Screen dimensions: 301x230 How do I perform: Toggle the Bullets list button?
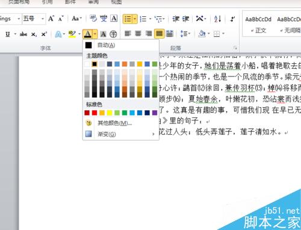(x=128, y=19)
